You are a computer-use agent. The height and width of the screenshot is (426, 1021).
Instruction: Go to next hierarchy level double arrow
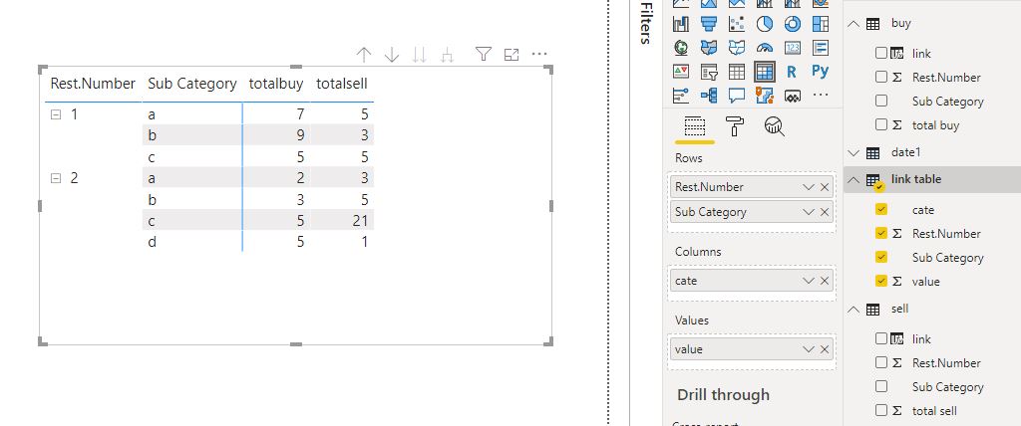pos(420,56)
